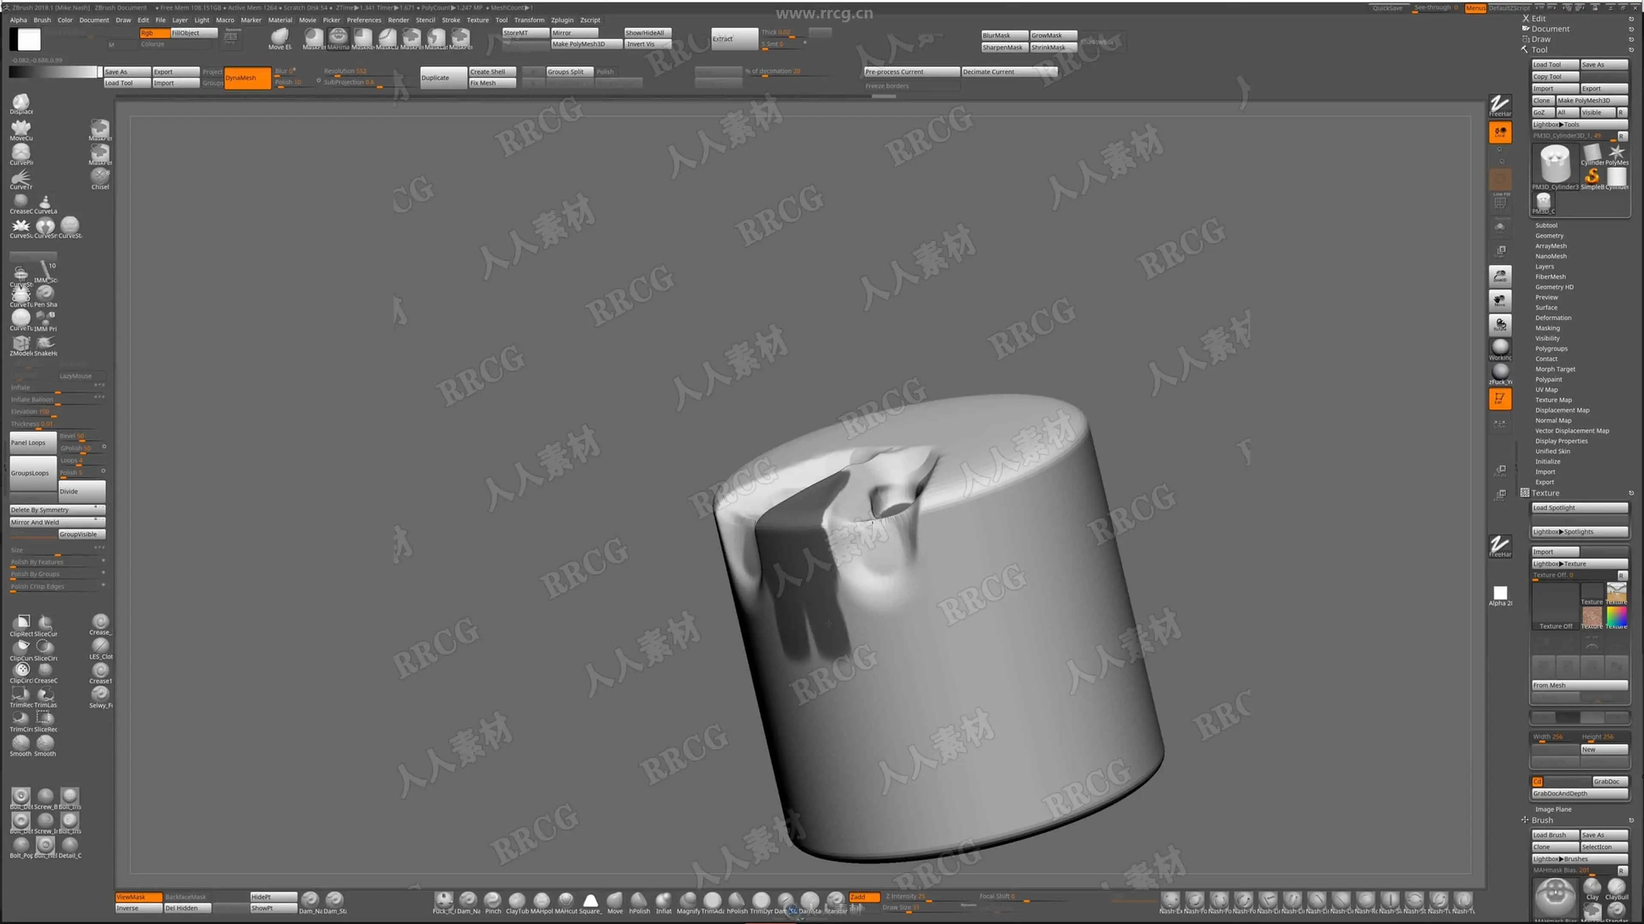Screen dimensions: 1644x924
Task: Pick the Pinch brush in bottom shelf
Action: point(493,900)
